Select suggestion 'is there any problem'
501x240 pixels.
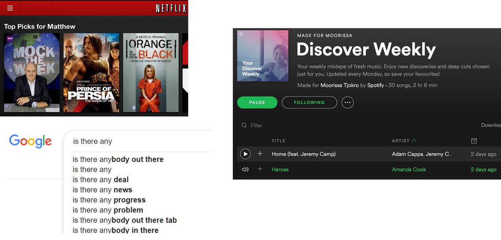(108, 210)
